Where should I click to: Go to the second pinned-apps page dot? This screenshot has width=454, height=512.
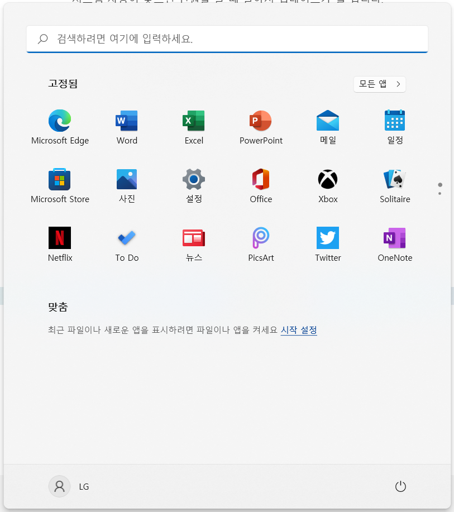[440, 194]
